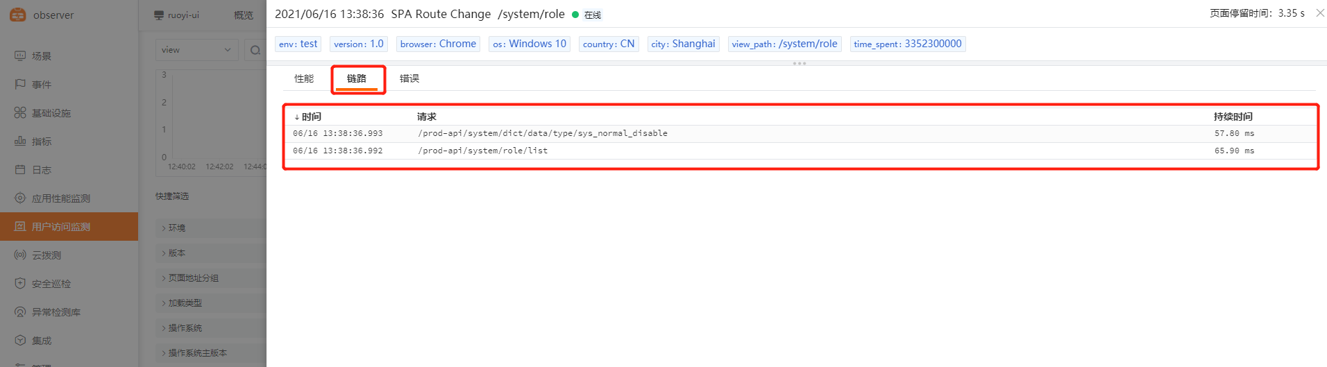Sort requests by 时间 column header
1327x367 pixels.
coord(307,117)
